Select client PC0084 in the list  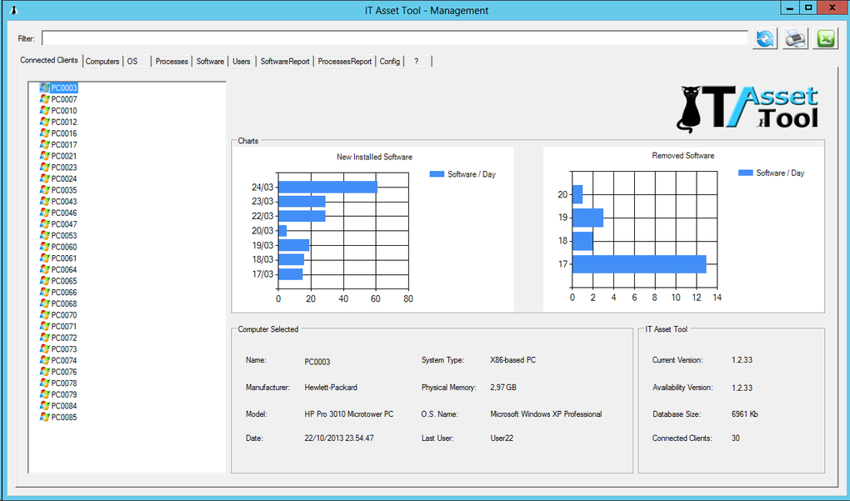pyautogui.click(x=64, y=406)
